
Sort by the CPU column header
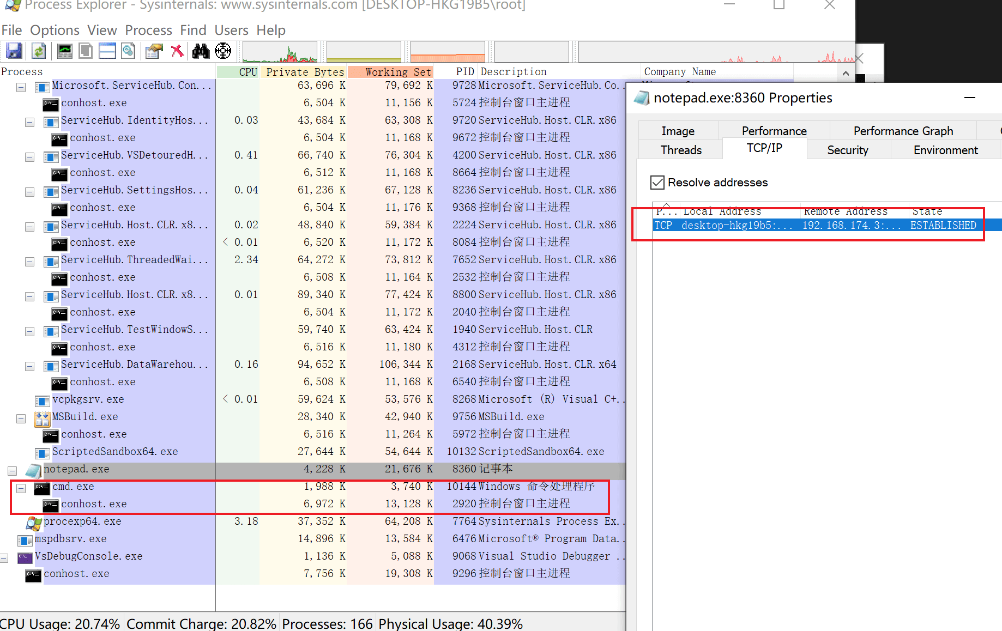pyautogui.click(x=238, y=72)
